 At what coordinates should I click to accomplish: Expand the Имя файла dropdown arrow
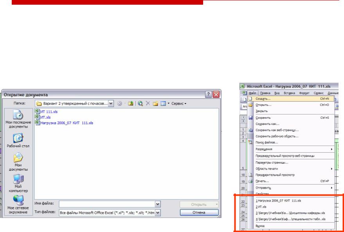point(158,204)
